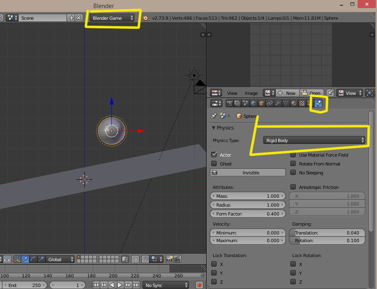Enable the Ghost checkbox
The image size is (377, 289).
pyautogui.click(x=214, y=164)
